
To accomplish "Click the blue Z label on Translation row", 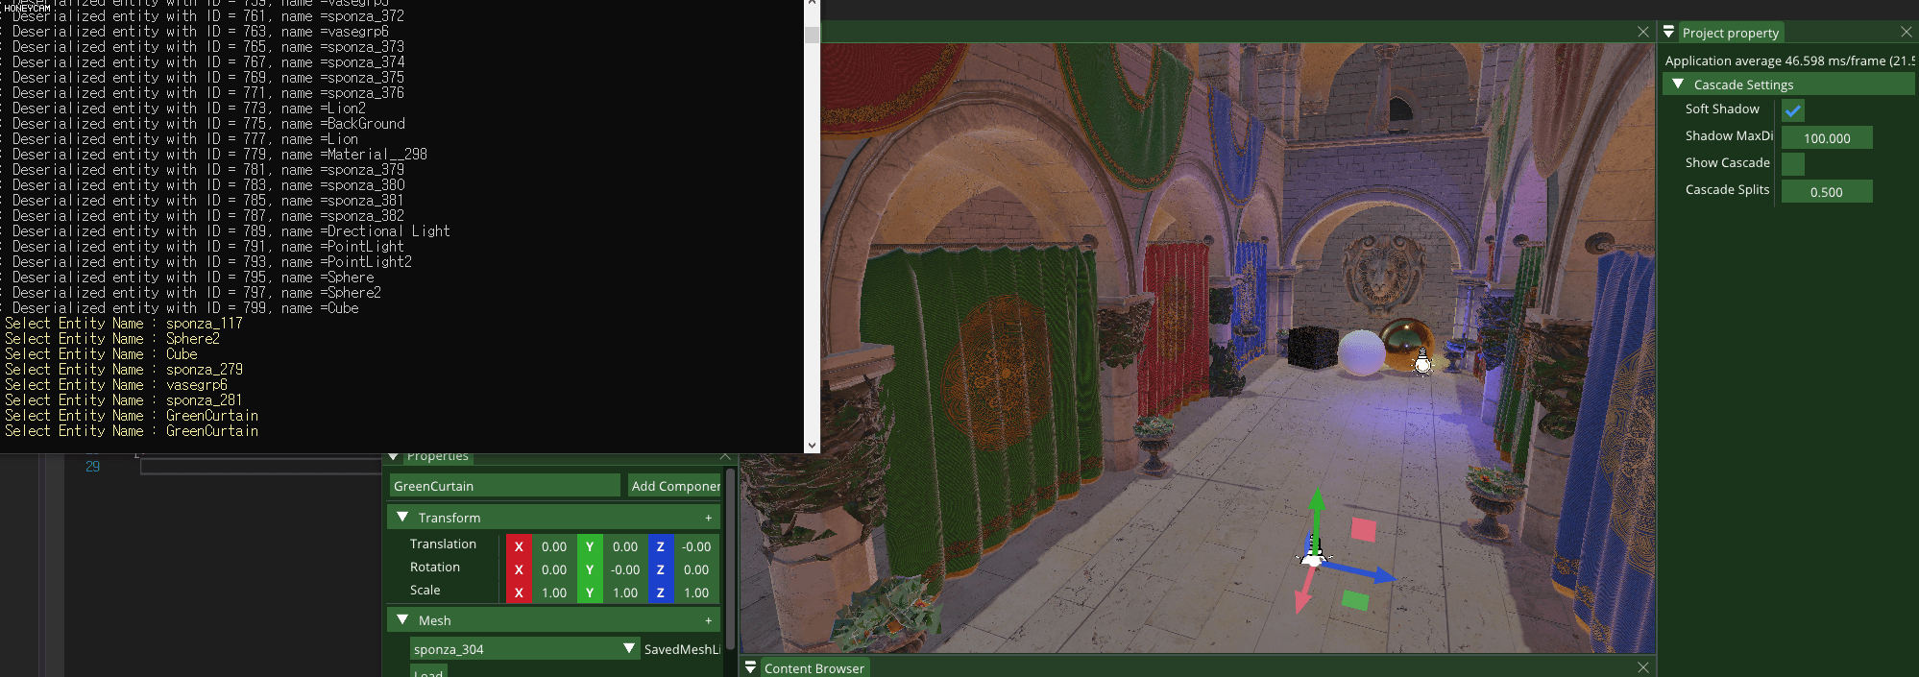I will [x=660, y=546].
